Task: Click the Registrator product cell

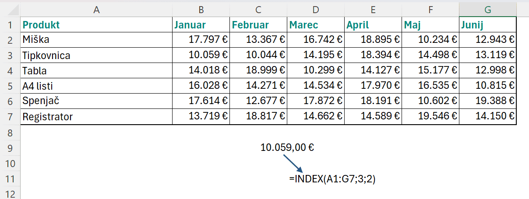Action: click(96, 117)
